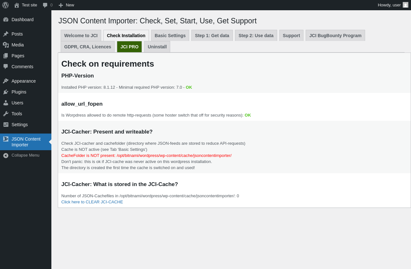
Task: Open comments bubble icon in admin bar
Action: pyautogui.click(x=45, y=5)
